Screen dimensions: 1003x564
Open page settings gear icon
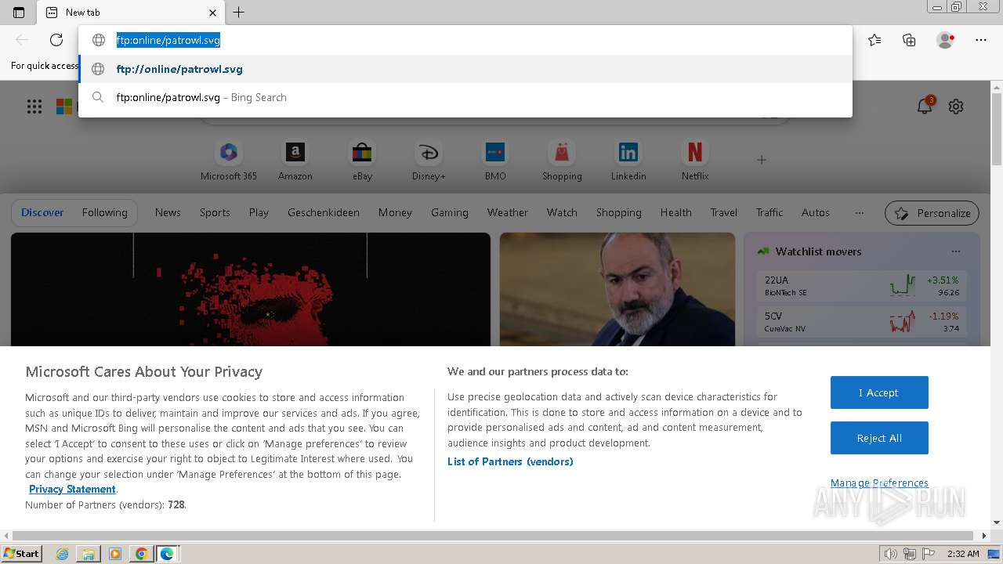956,107
